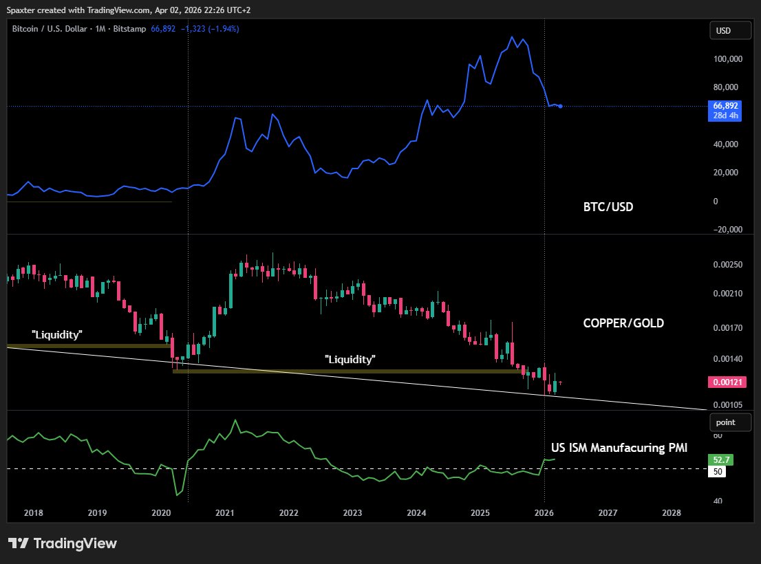Click the −20,000 price scale label
The image size is (761, 564).
pyautogui.click(x=727, y=230)
